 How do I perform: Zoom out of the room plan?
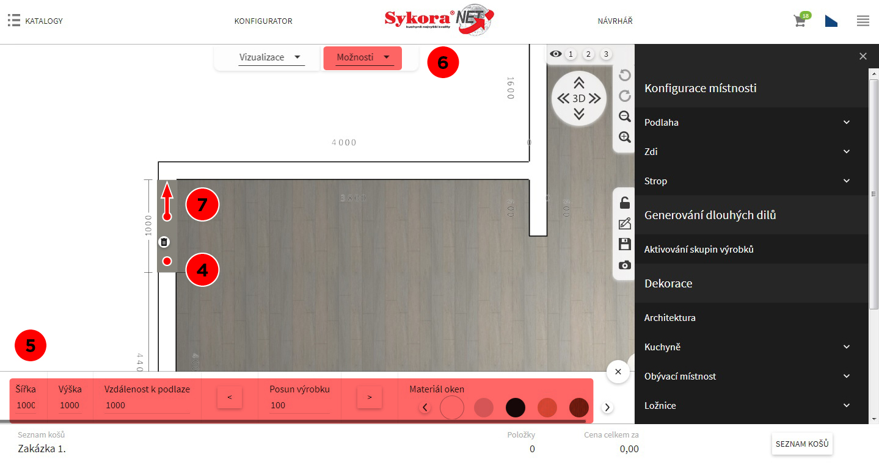click(x=624, y=117)
